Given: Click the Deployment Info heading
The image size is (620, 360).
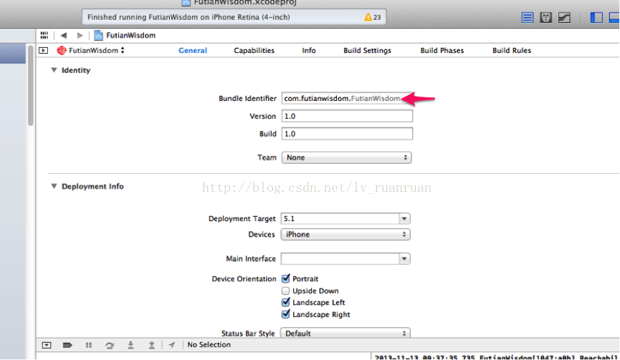Looking at the screenshot, I should tap(92, 186).
